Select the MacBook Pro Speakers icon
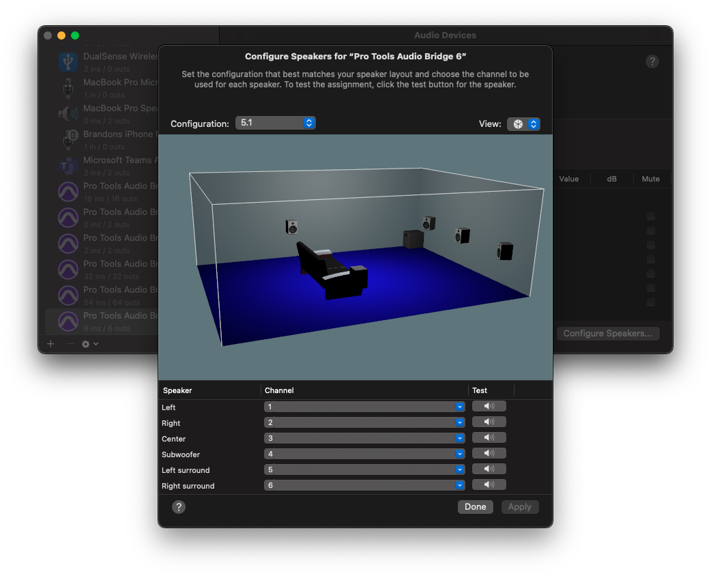This screenshot has height=578, width=711. pos(68,114)
